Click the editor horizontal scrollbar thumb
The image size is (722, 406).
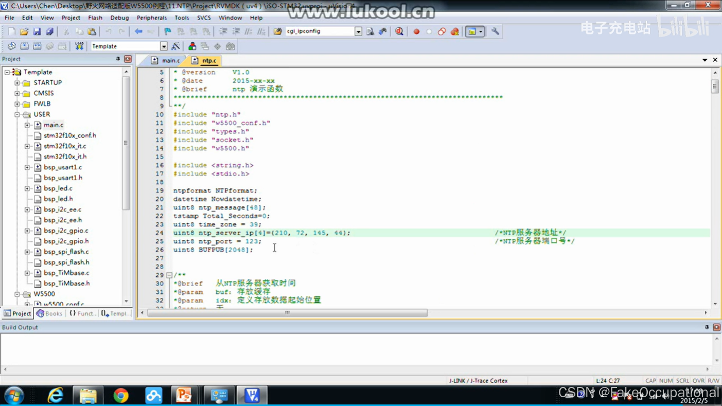point(287,313)
